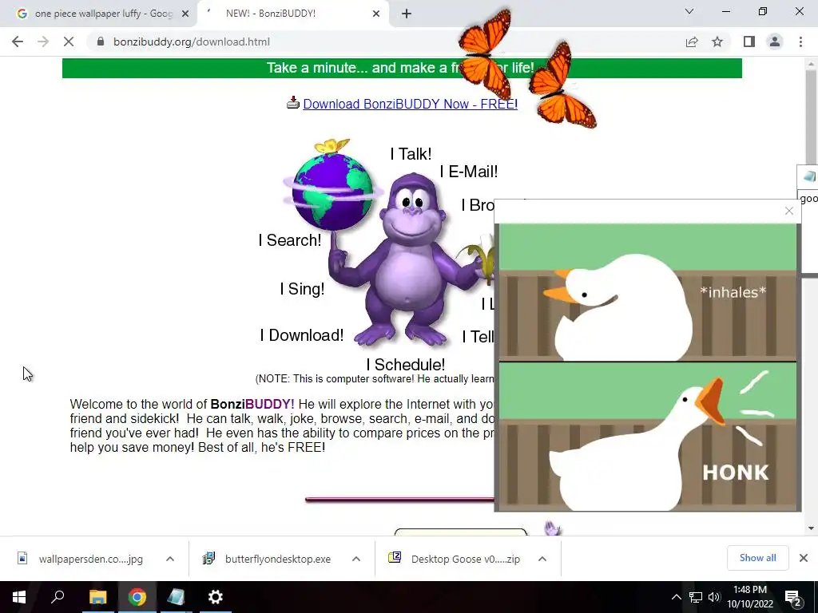Click Download BonziBUDDY Now - FREE! link
The width and height of the screenshot is (818, 613).
click(x=410, y=104)
